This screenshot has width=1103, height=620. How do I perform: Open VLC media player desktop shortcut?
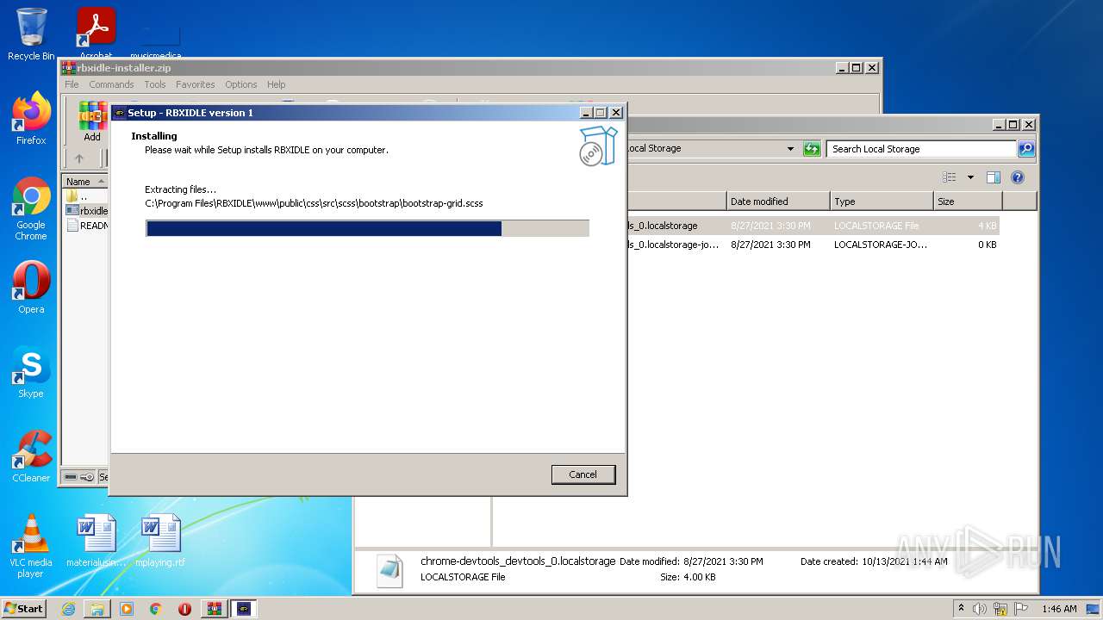click(x=31, y=546)
